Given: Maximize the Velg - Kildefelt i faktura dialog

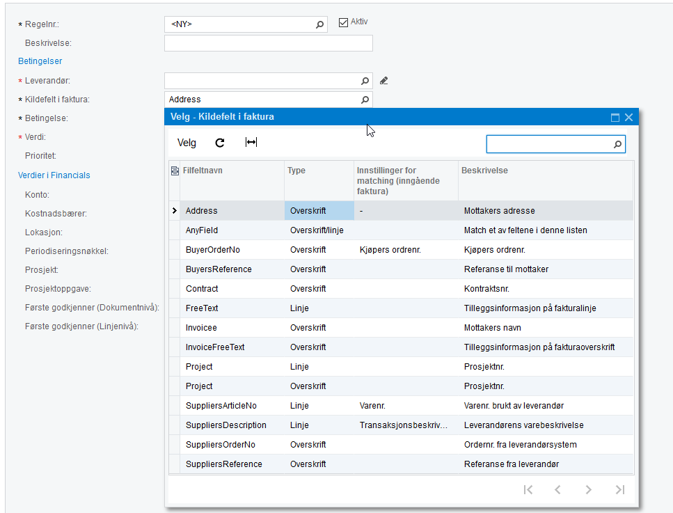Looking at the screenshot, I should coord(615,117).
